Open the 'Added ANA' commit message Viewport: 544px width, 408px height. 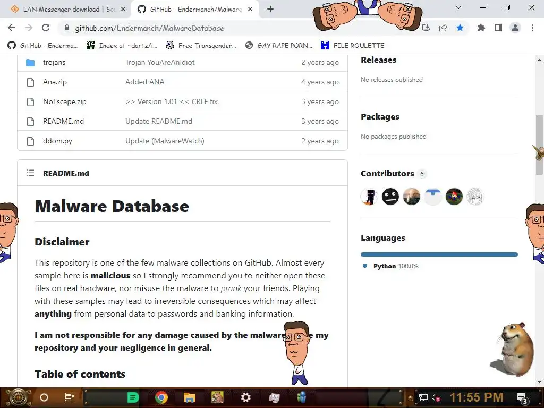(144, 82)
